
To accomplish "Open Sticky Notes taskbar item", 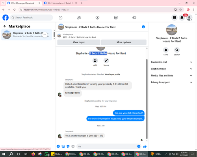I will (x=57, y=154).
